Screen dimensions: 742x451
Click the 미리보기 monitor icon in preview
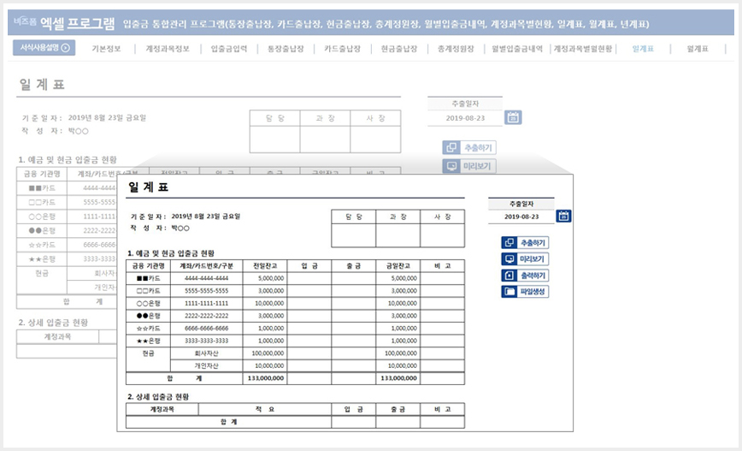509,259
